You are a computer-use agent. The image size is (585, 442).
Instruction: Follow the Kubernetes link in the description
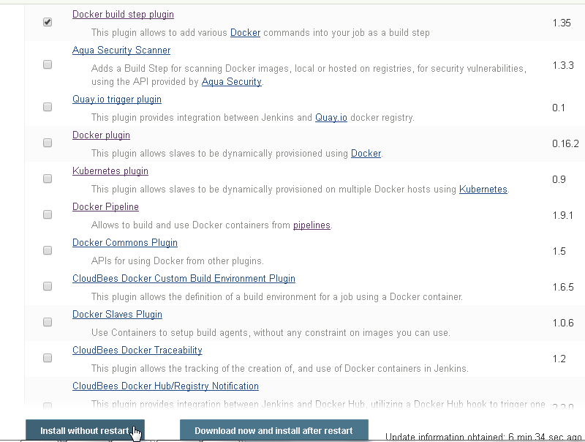(x=483, y=190)
